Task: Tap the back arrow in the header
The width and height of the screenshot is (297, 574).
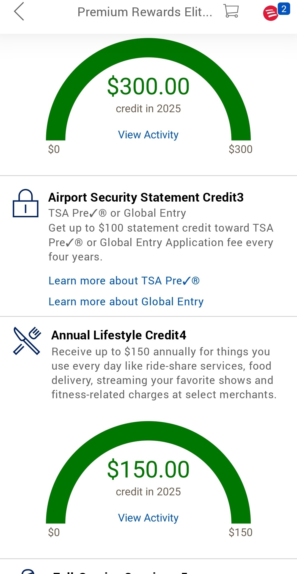Action: tap(19, 12)
